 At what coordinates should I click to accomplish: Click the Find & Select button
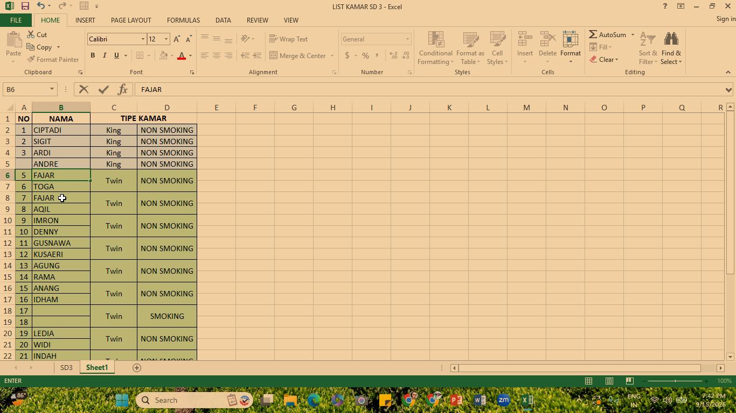(671, 48)
